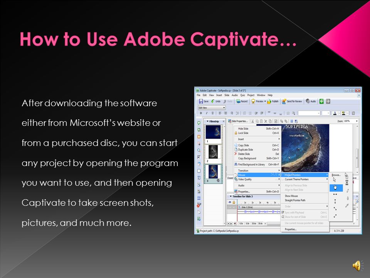This screenshot has height=278, width=370.
Task: Toggle the timeline lock icon
Action: 234,202
